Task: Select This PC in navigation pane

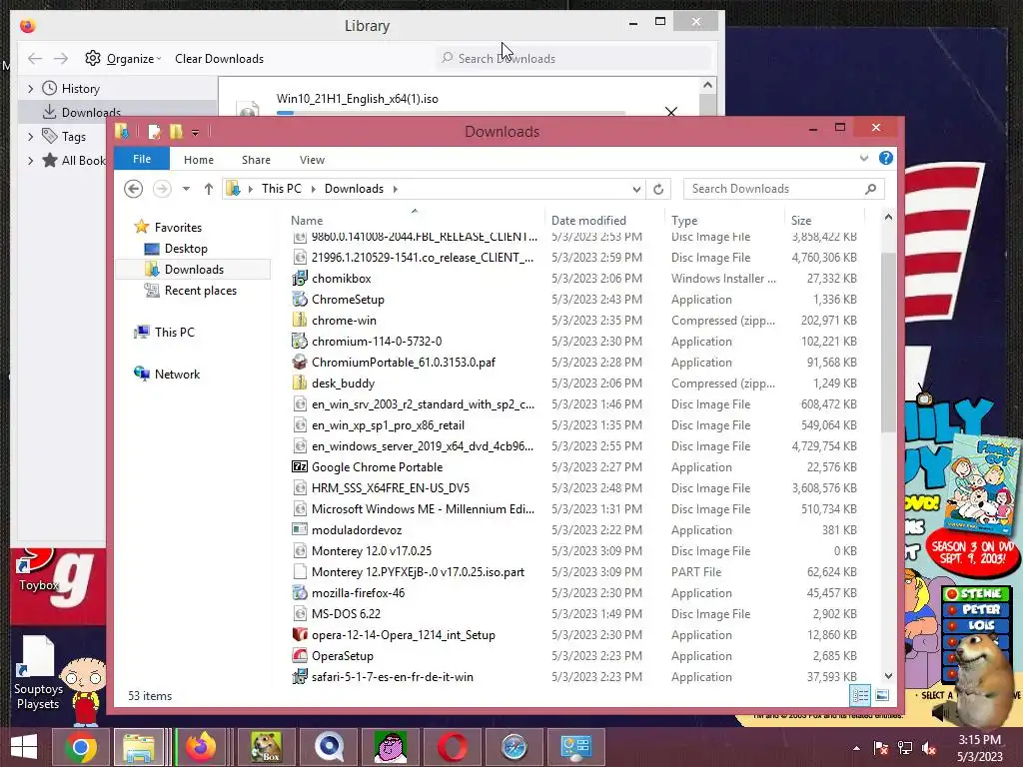Action: (174, 333)
